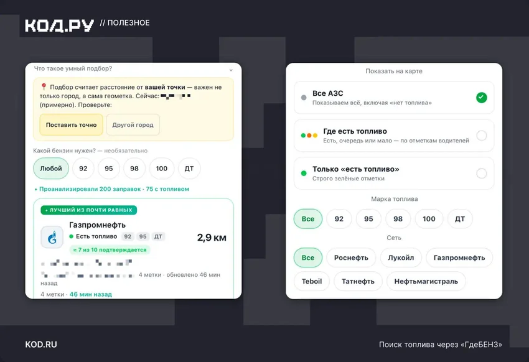
Task: Filter by Газпромнефть network chip
Action: pyautogui.click(x=459, y=258)
